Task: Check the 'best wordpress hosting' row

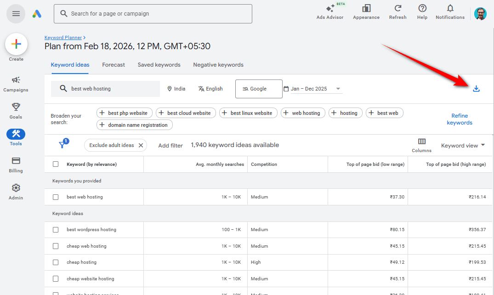Action: tap(56, 230)
